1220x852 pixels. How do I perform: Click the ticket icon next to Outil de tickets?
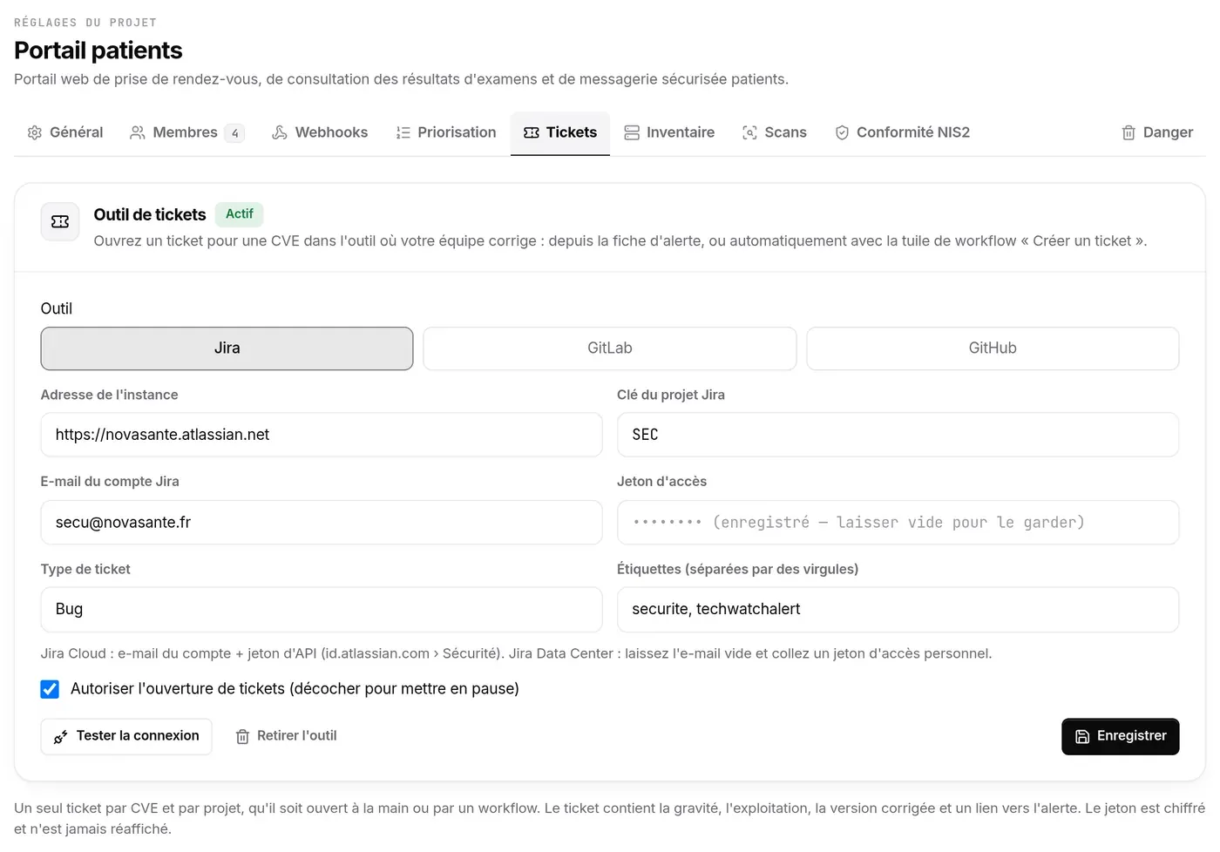tap(60, 222)
